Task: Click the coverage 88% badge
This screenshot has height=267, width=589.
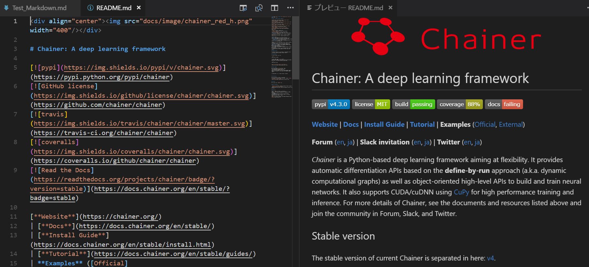Action: pos(460,104)
